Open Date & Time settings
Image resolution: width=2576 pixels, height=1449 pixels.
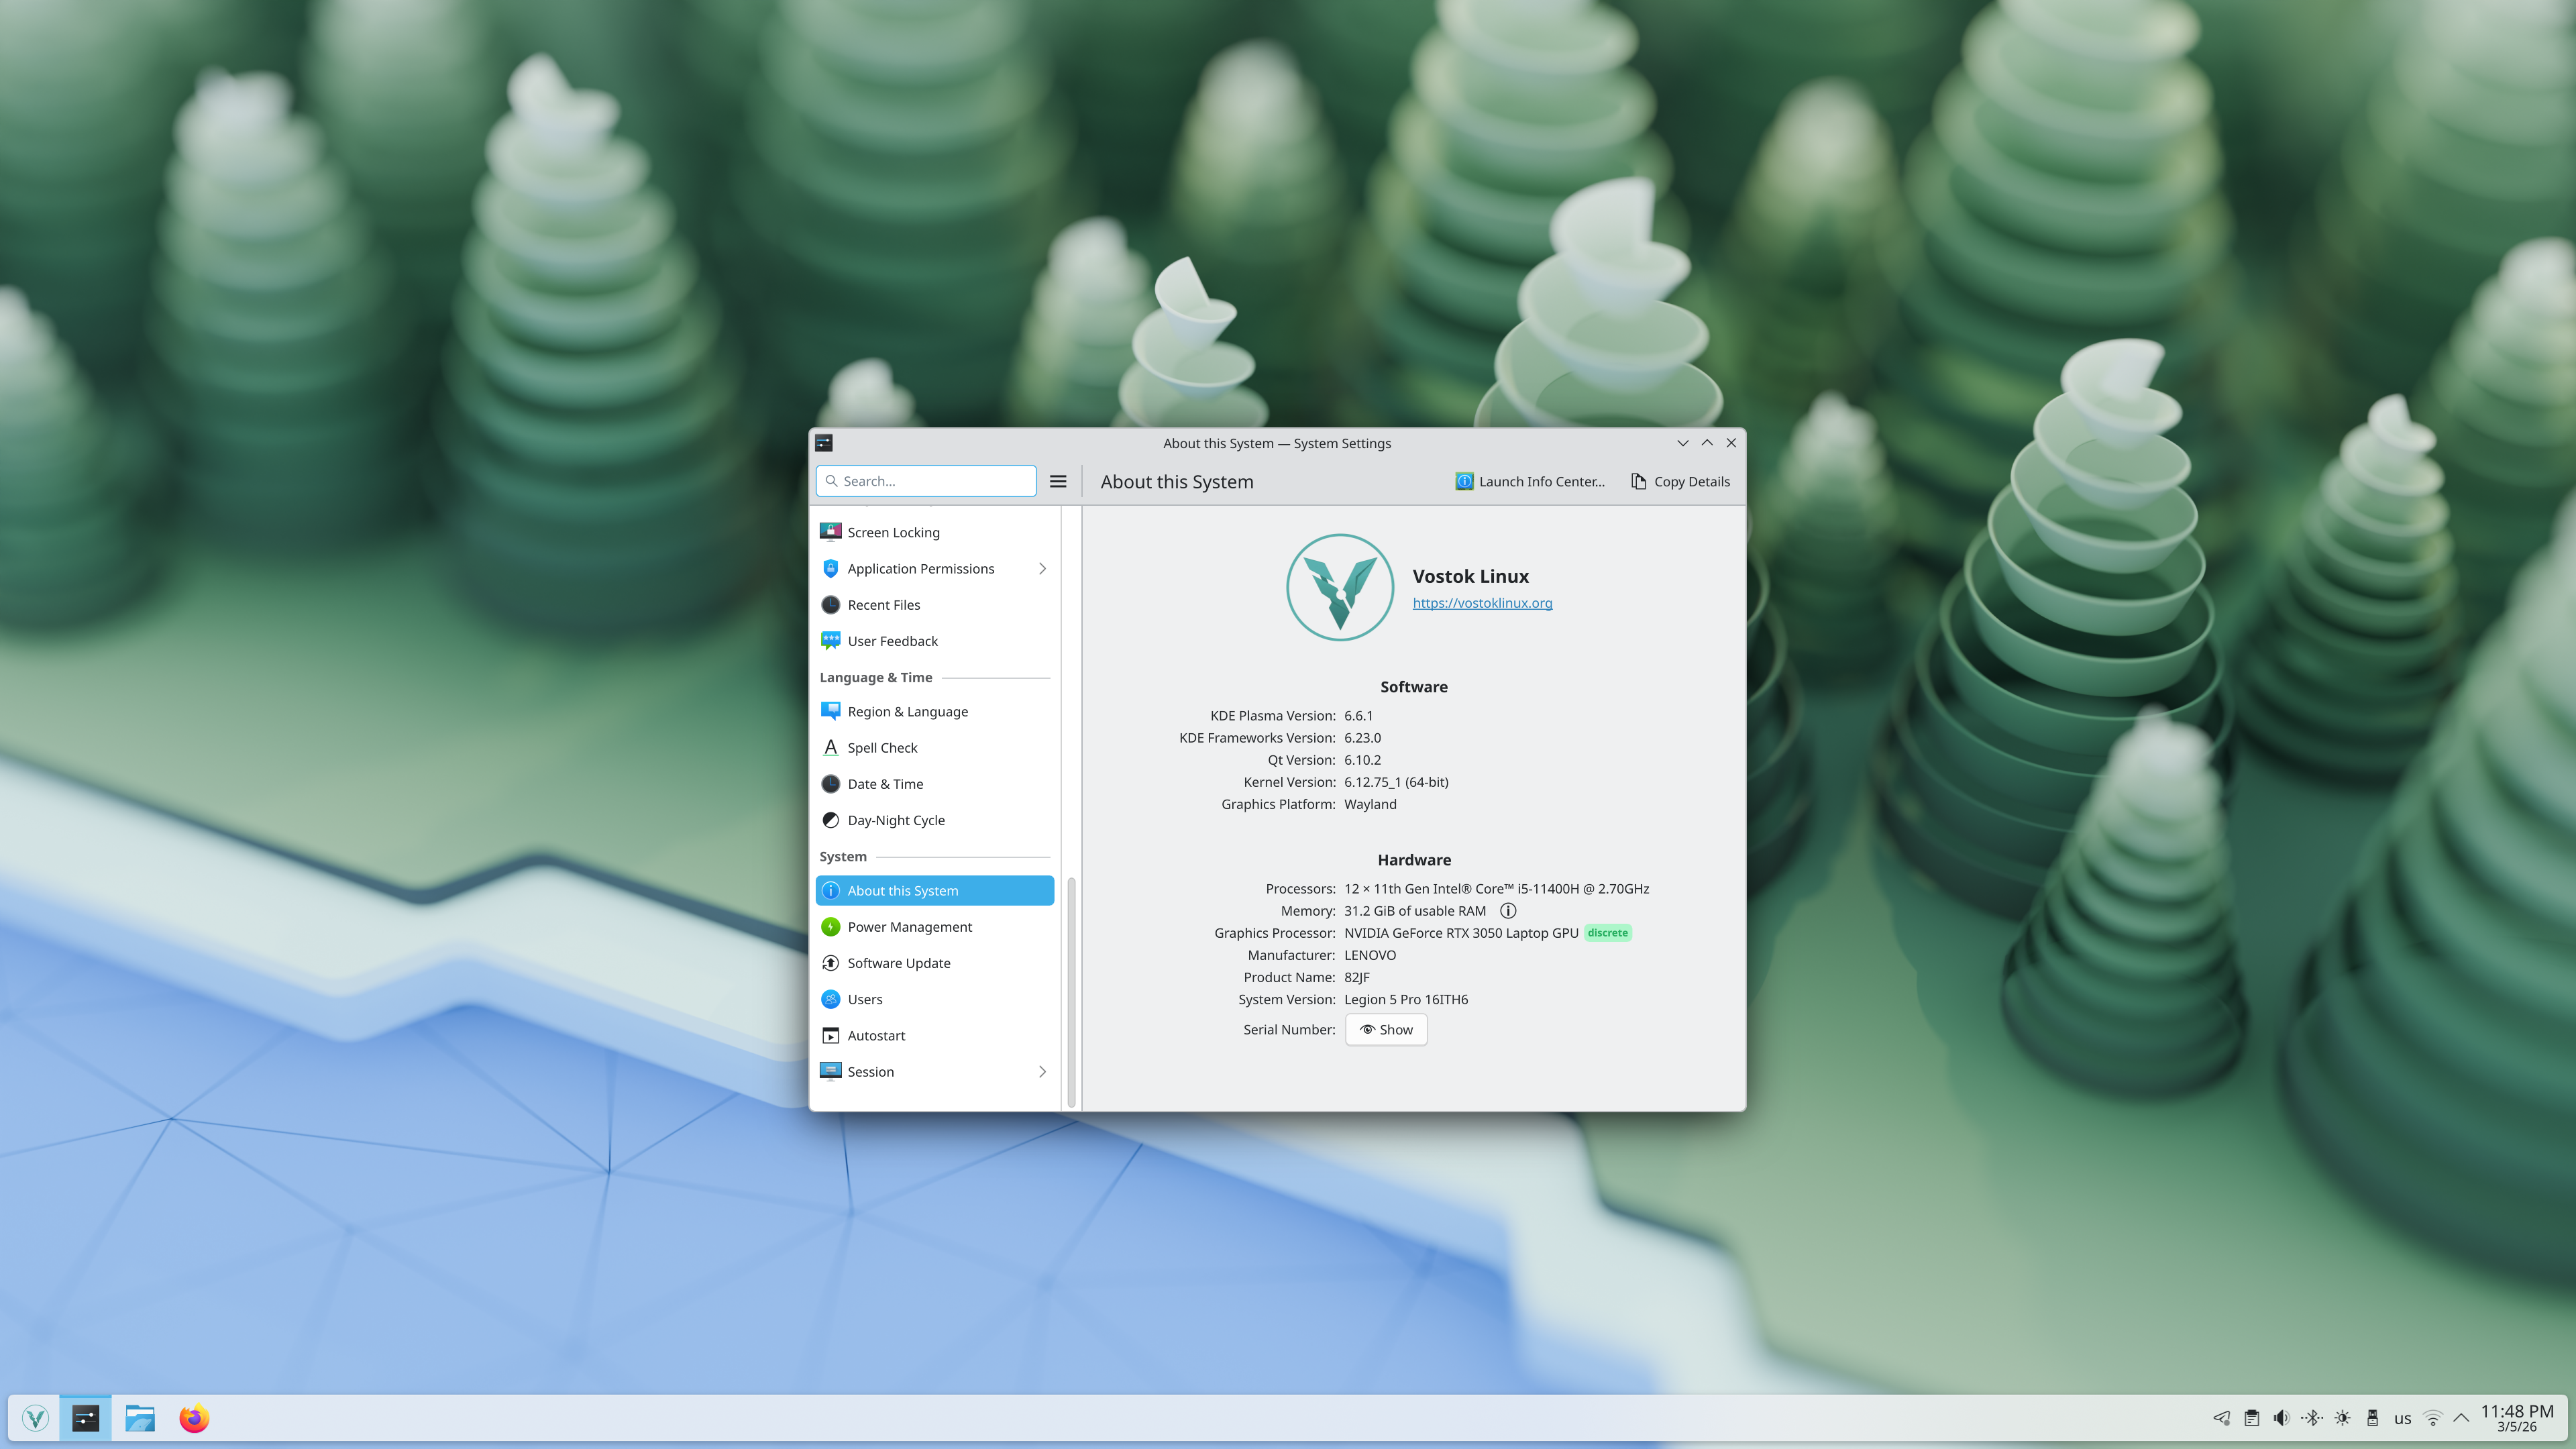[885, 783]
